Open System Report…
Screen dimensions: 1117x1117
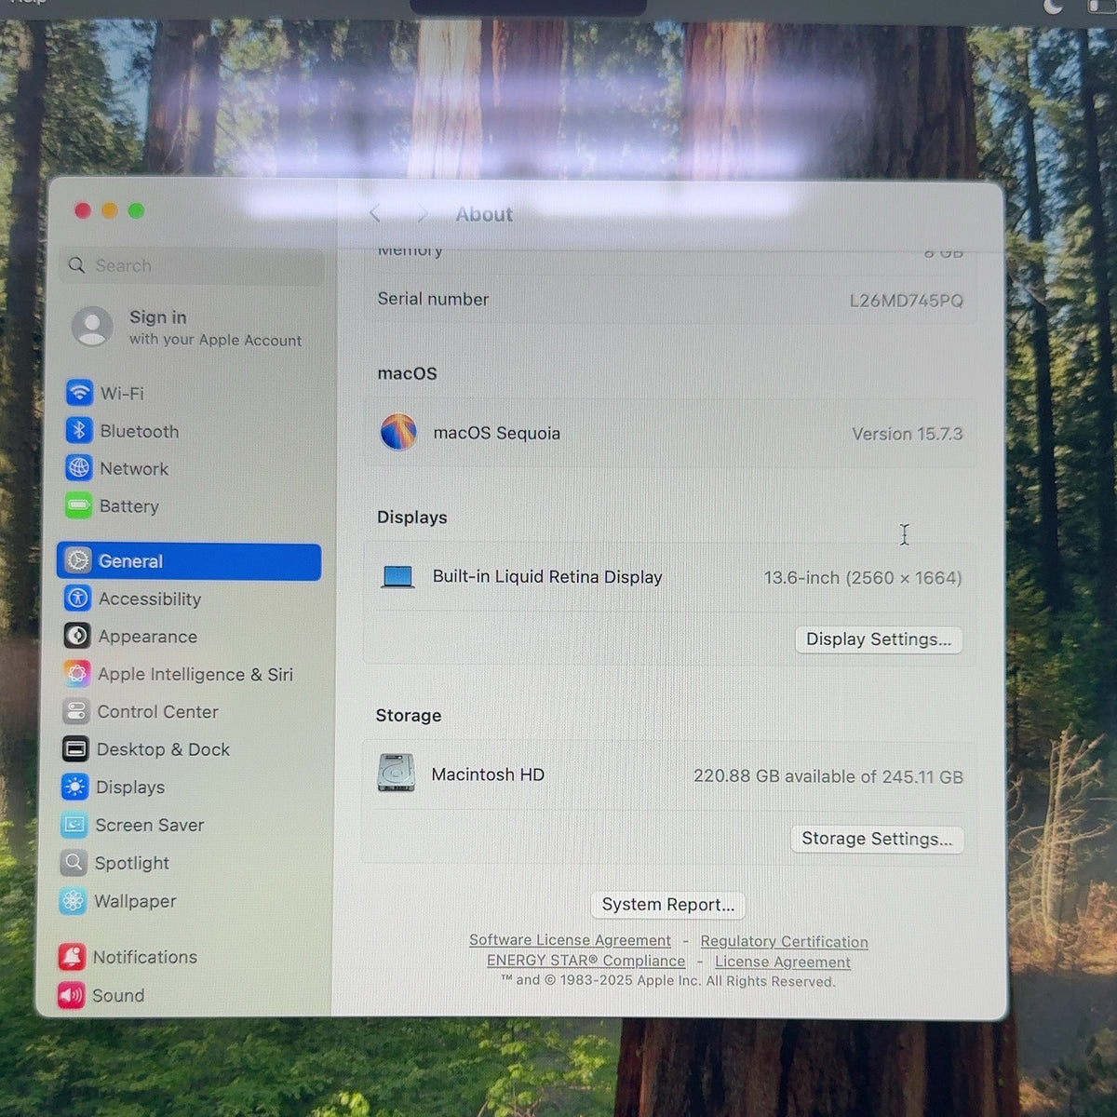click(668, 905)
